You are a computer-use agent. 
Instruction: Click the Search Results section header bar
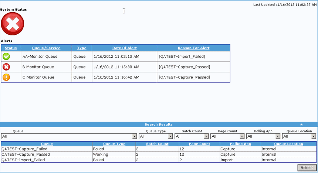tap(159, 125)
